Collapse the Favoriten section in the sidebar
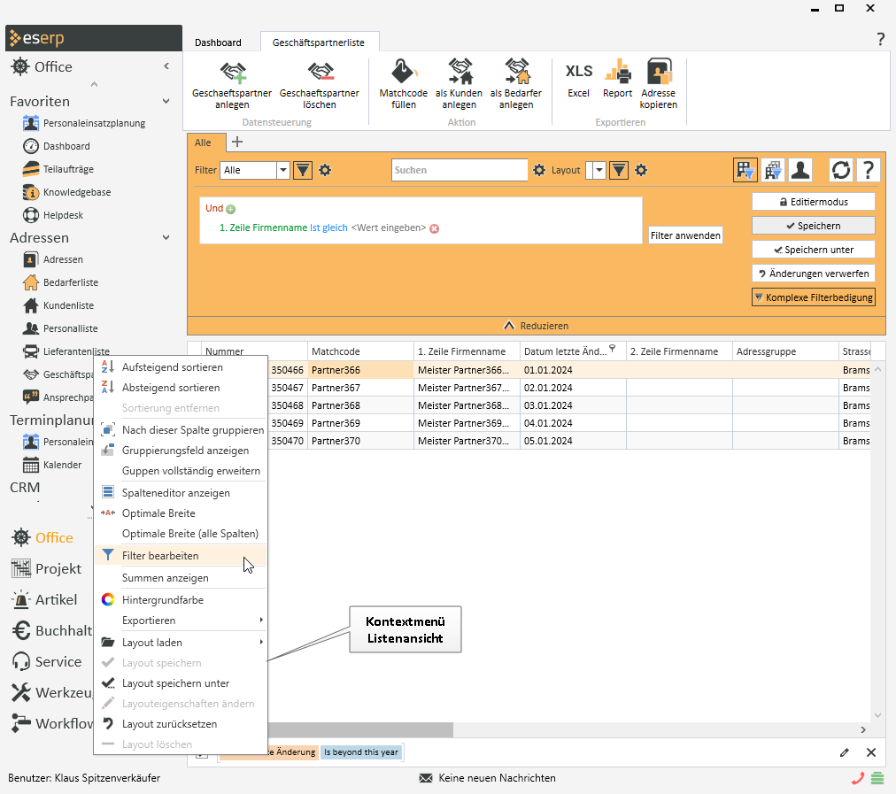 (x=166, y=102)
